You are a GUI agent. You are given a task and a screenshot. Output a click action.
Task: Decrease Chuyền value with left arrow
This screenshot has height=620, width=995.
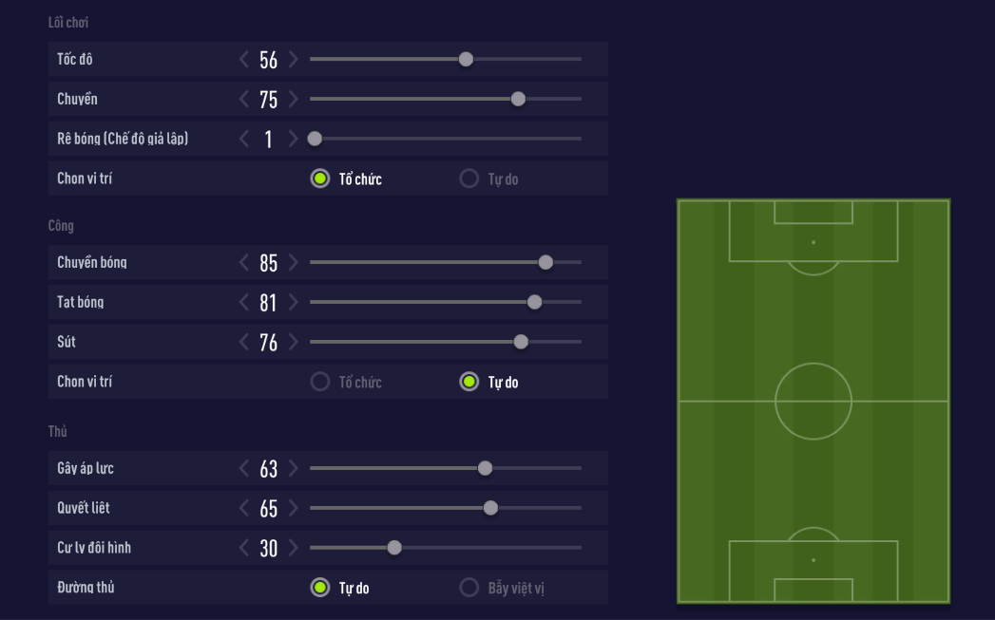click(x=244, y=100)
